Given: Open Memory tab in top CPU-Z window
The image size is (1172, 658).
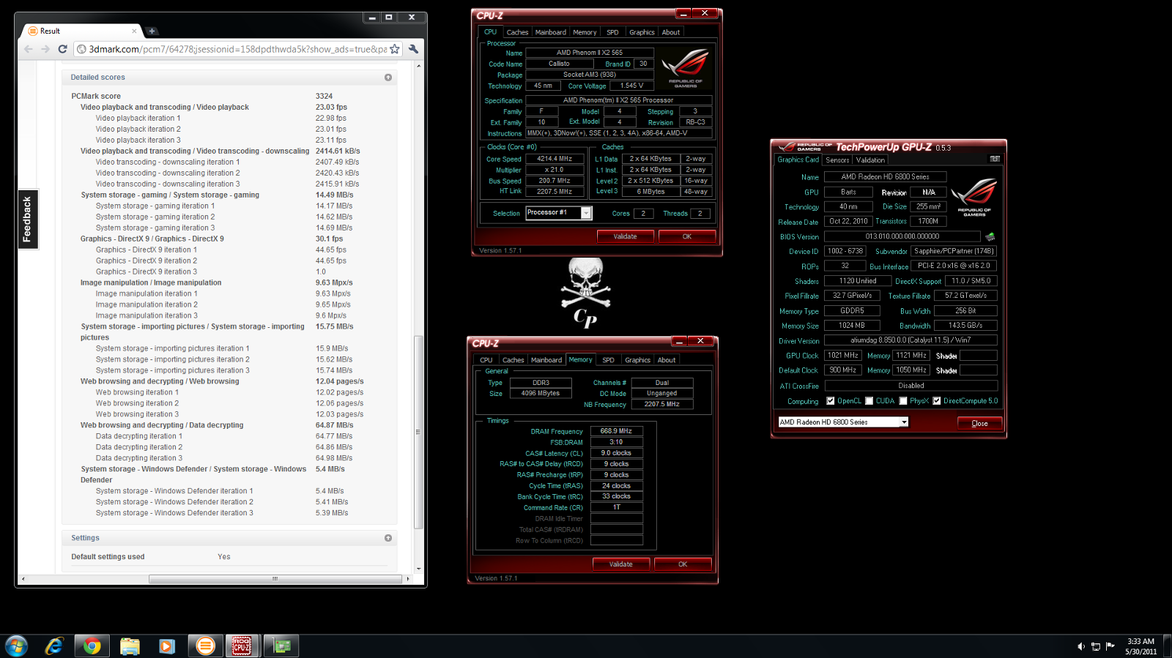Looking at the screenshot, I should pos(585,32).
